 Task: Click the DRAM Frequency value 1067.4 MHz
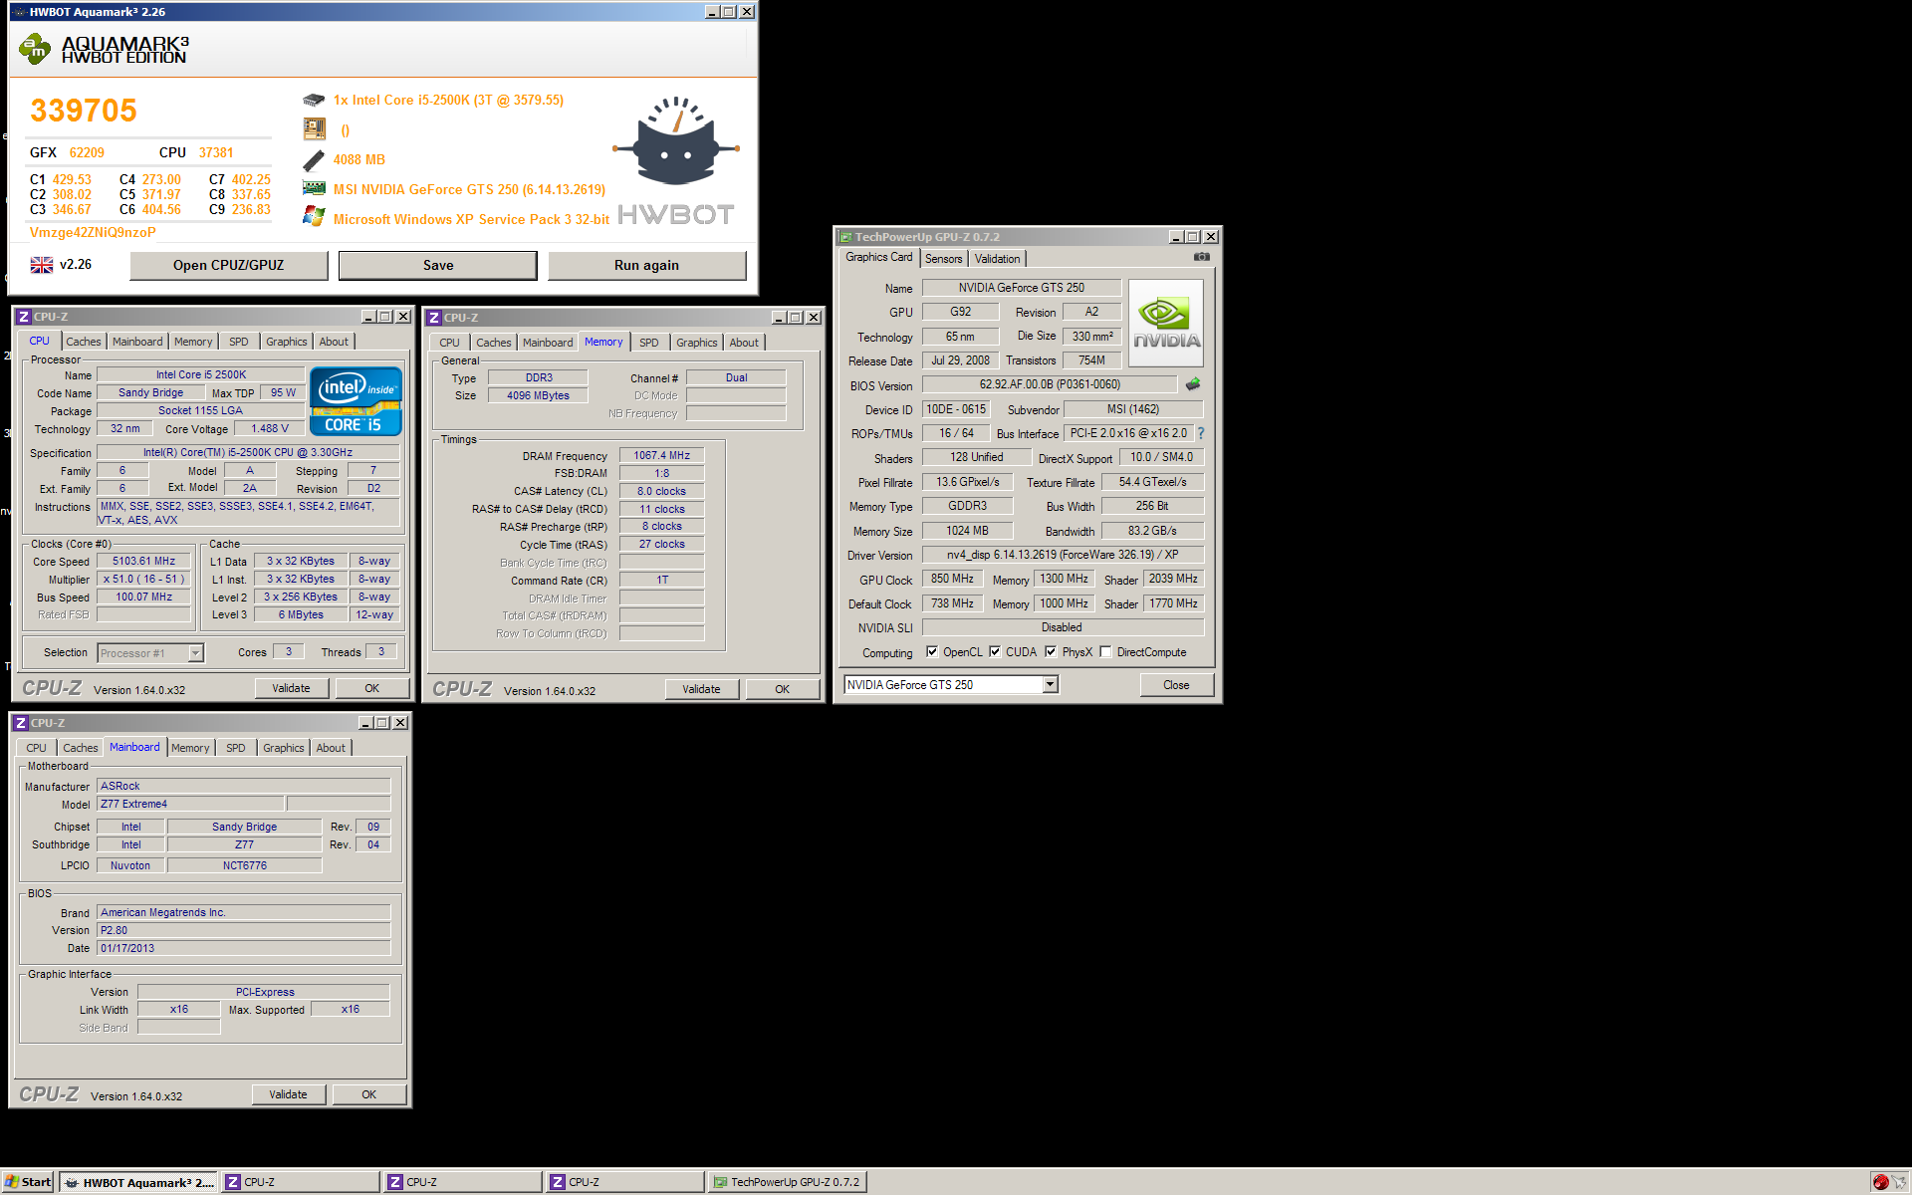(x=662, y=456)
